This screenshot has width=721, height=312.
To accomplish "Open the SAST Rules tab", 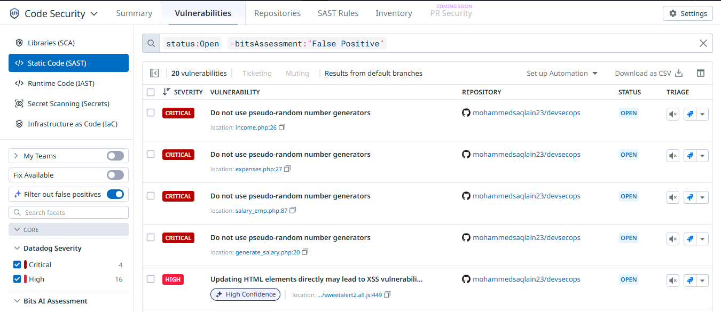I will click(338, 13).
